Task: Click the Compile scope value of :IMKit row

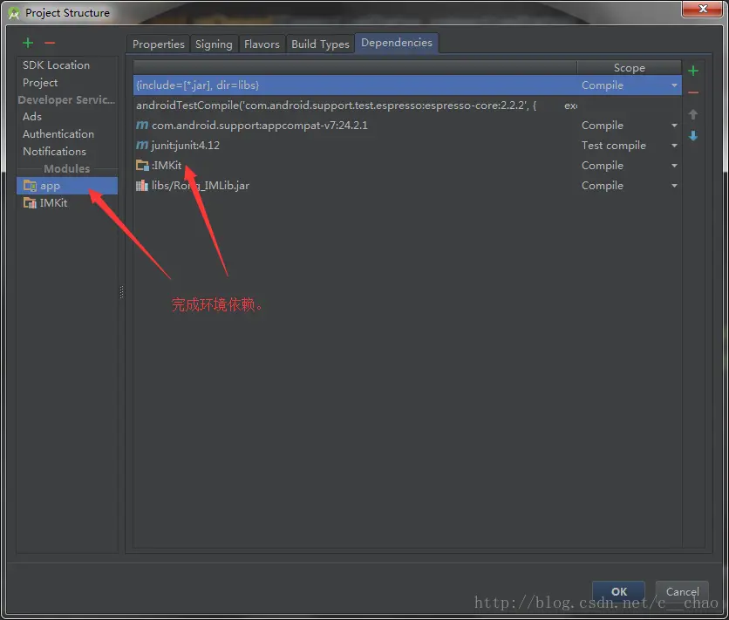Action: pos(602,166)
